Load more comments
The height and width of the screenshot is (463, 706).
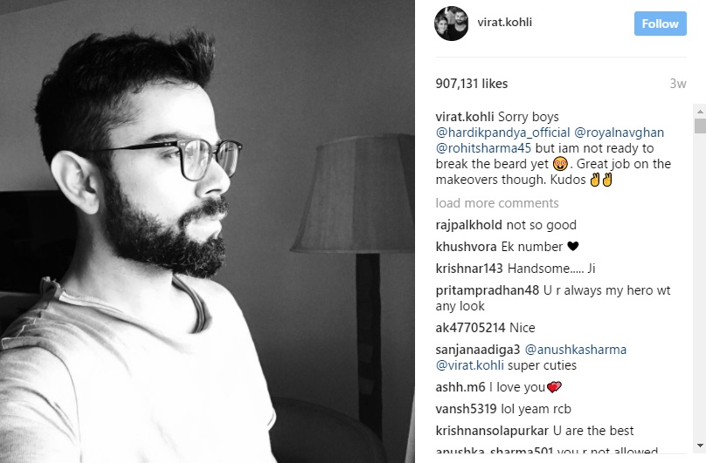(x=496, y=203)
